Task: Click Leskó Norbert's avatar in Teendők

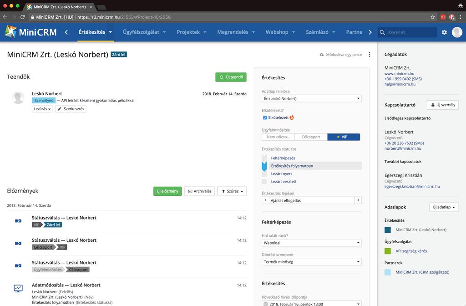Action: coord(18,98)
